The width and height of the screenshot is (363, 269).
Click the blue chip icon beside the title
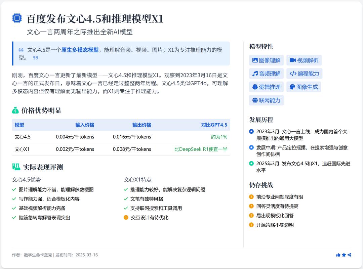pos(17,18)
